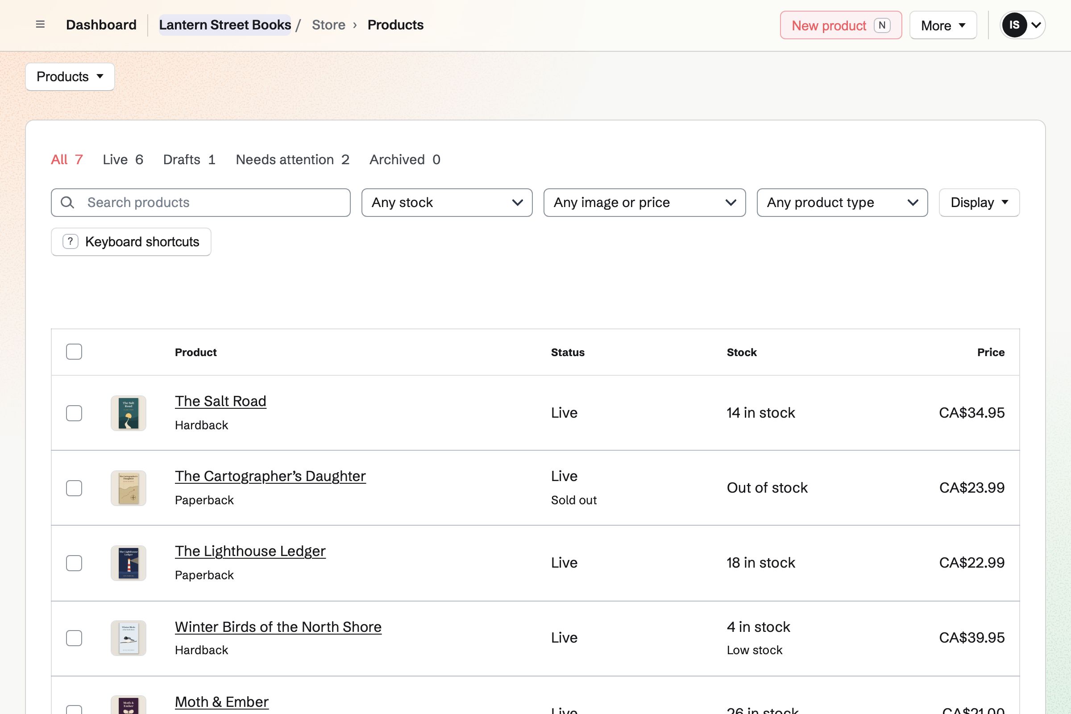The image size is (1071, 714).
Task: Click the Out of stock cell
Action: click(767, 488)
